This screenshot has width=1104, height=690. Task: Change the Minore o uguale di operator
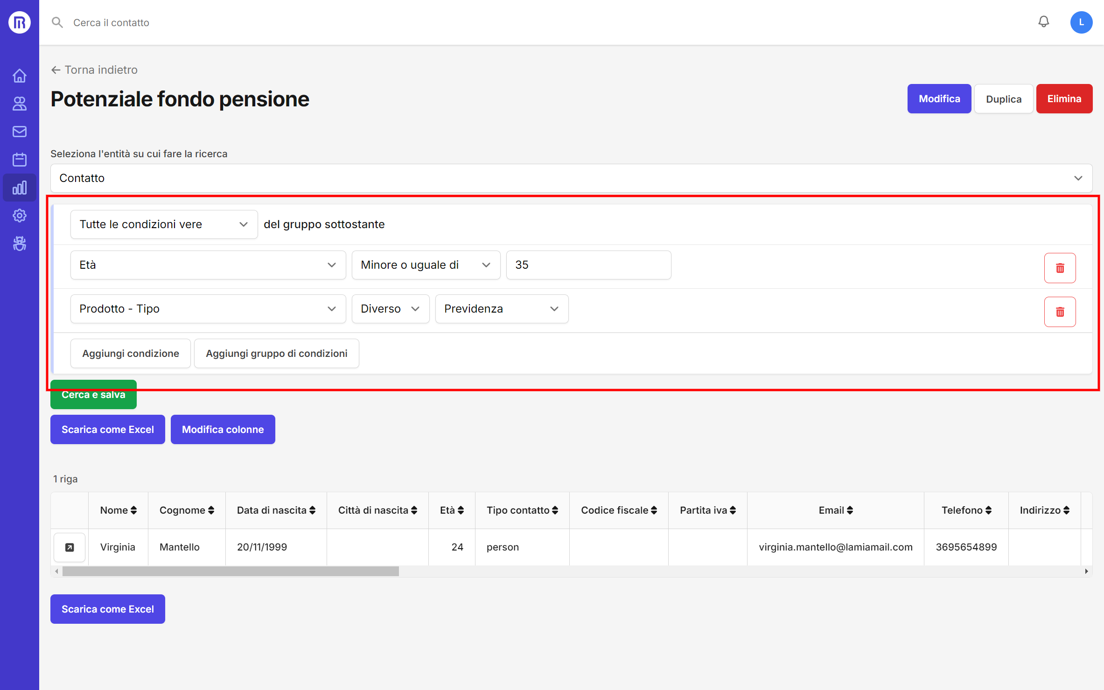[425, 265]
